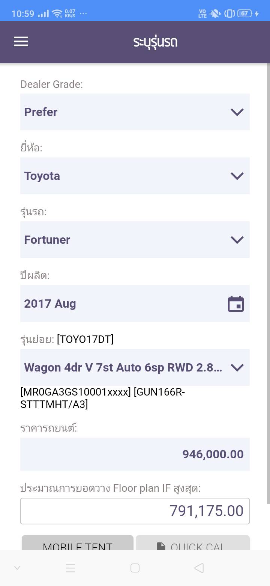Viewport: 270px width, 586px height.
Task: Tap the Wi-Fi signal status icon
Action: pos(57,14)
